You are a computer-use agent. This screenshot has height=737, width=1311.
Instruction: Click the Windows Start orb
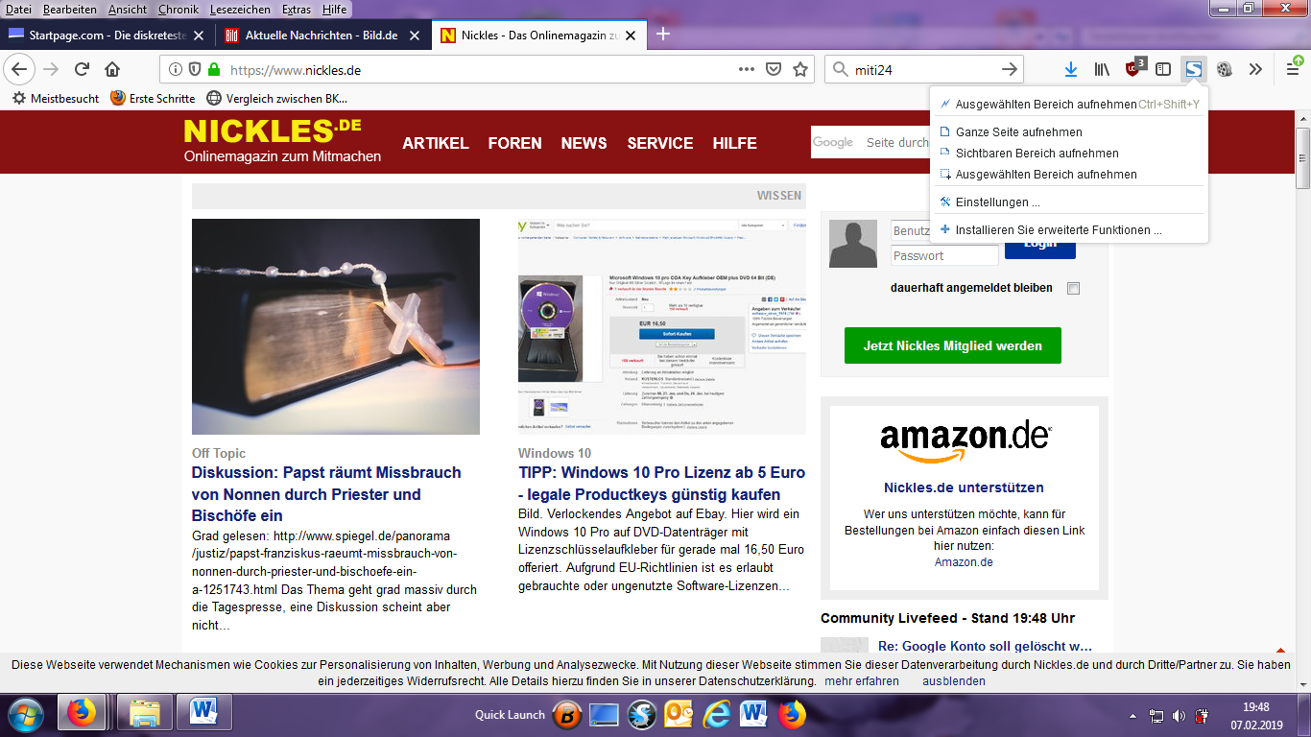(24, 714)
